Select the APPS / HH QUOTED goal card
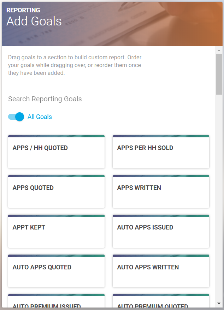The image size is (224, 310). pos(57,152)
